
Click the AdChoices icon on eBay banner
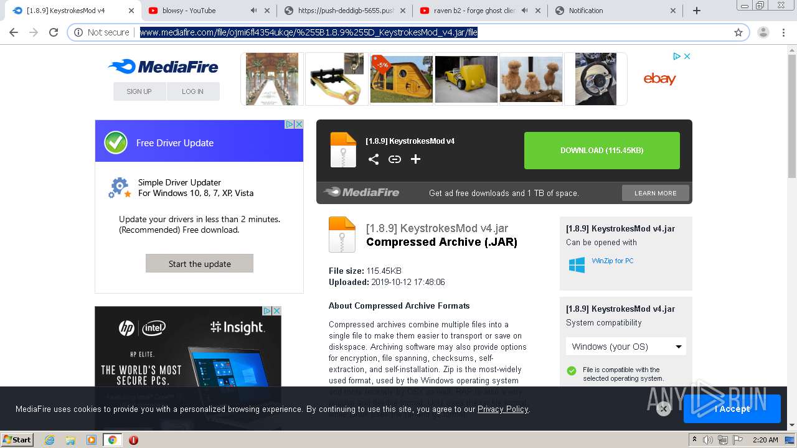[x=677, y=56]
